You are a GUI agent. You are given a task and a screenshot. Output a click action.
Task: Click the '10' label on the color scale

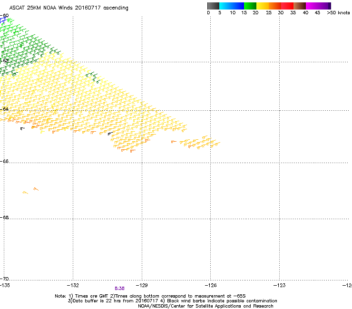(233, 13)
